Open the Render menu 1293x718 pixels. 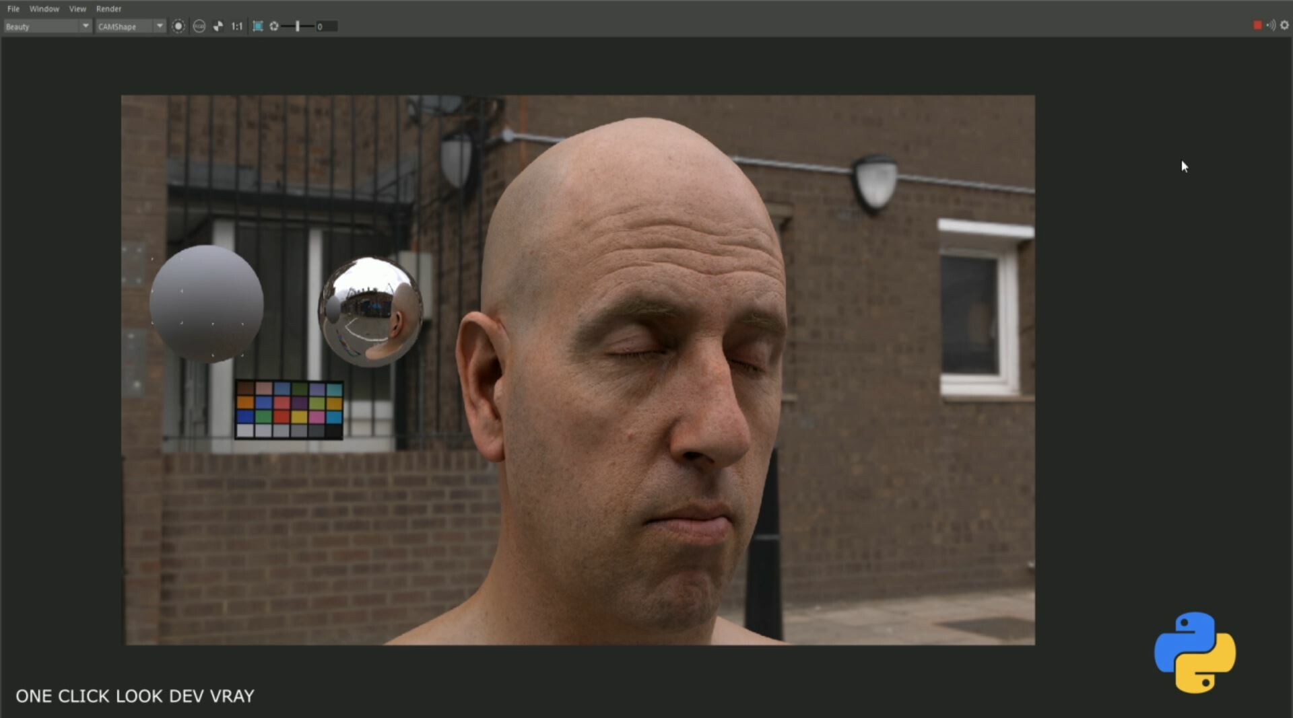[x=108, y=9]
